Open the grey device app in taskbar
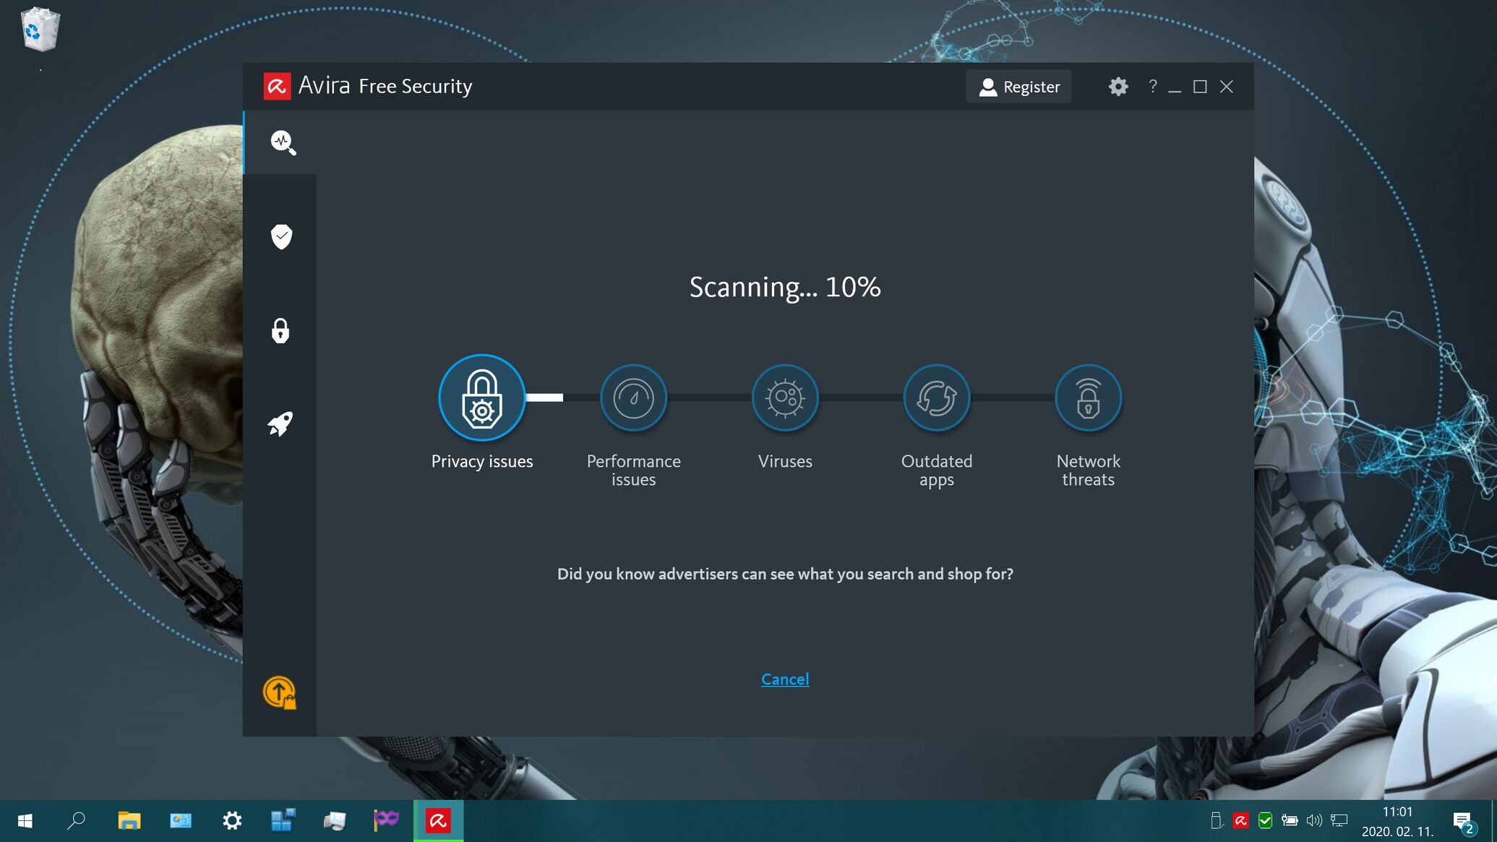The image size is (1497, 842). 335,821
